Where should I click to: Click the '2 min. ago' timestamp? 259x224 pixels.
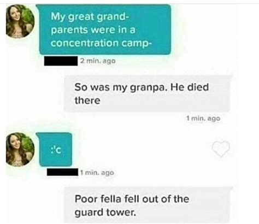(x=98, y=61)
